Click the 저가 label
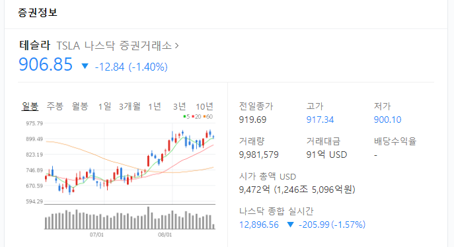The width and height of the screenshot is (454, 247). click(x=382, y=106)
